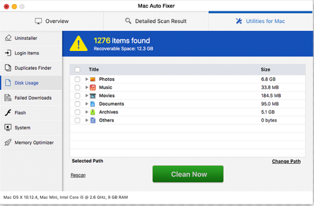The height and width of the screenshot is (206, 314).
Task: Expand the Others disclosure triangle
Action: (x=87, y=120)
